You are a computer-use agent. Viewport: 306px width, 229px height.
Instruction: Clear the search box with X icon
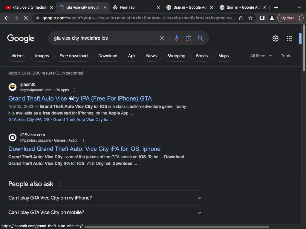click(162, 38)
